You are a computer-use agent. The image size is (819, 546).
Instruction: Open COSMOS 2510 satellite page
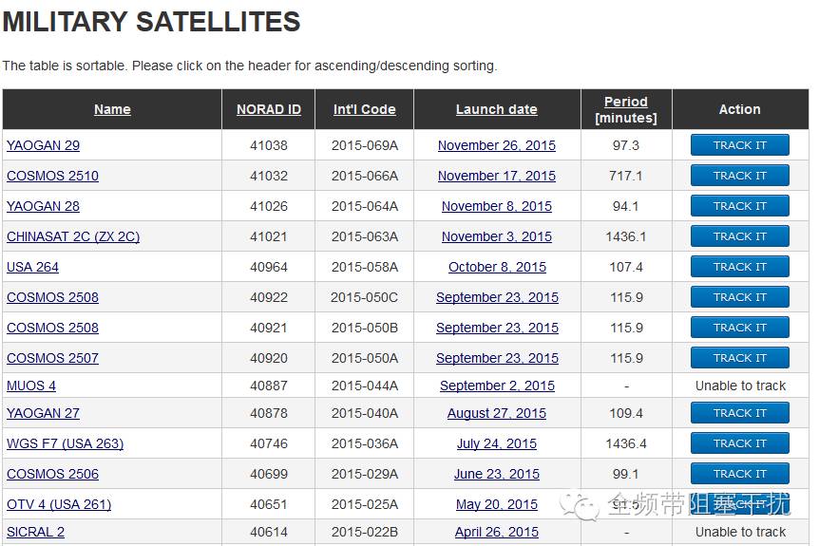pos(53,176)
